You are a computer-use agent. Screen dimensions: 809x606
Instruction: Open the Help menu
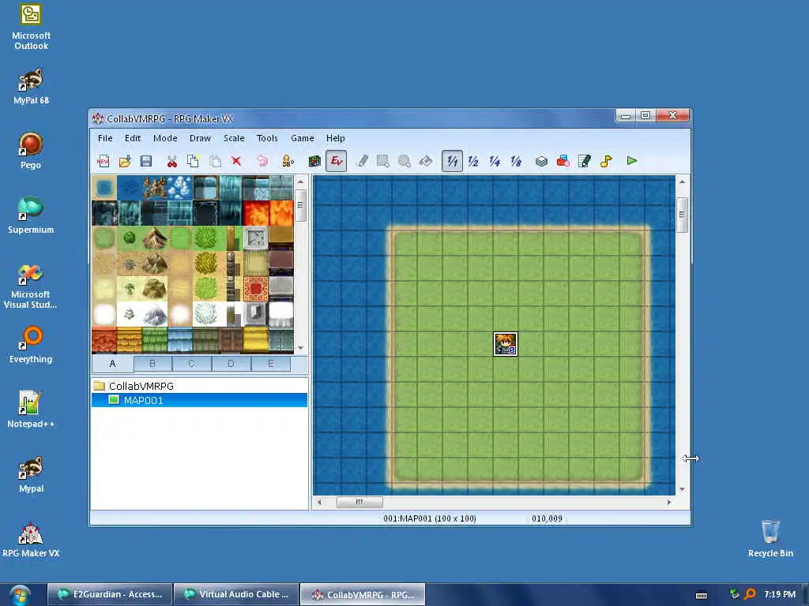pyautogui.click(x=335, y=138)
